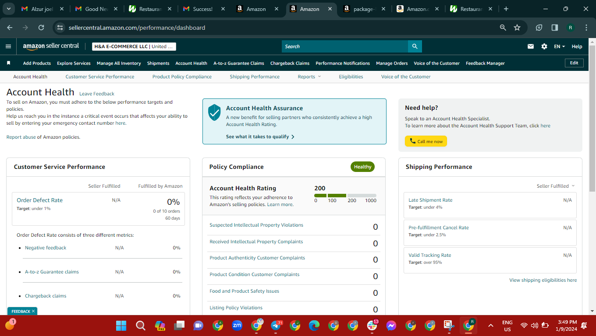Viewport: 596px width, 336px height.
Task: Open the Seller Central hamburger menu
Action: coord(8,46)
